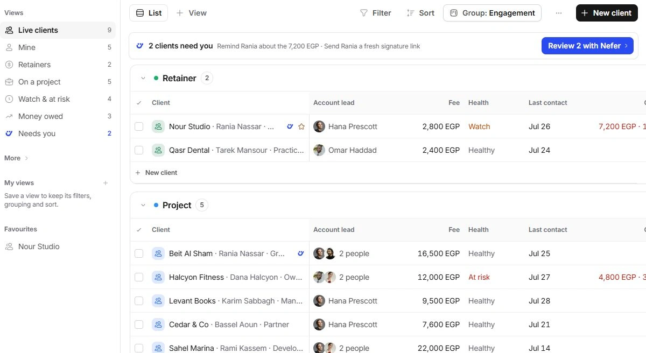Switch to On a project view
The height and width of the screenshot is (353, 646).
click(58, 82)
